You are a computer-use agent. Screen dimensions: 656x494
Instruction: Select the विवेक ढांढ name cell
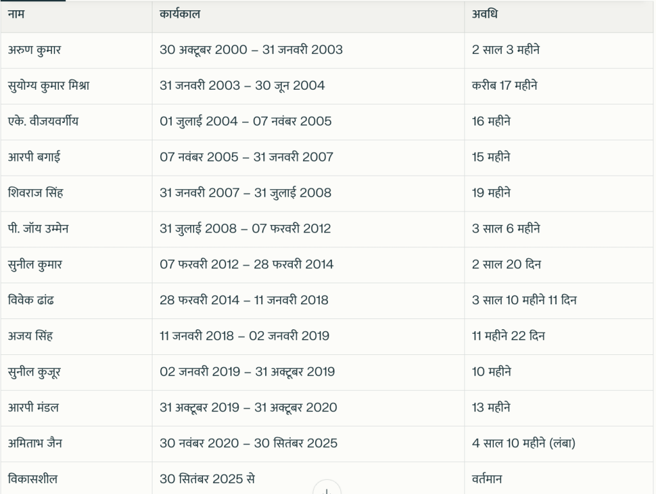coord(31,301)
